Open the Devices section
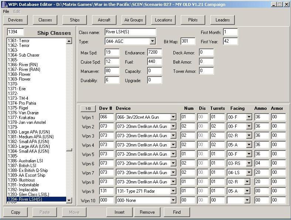This screenshot has width=291, height=220. tap(16, 20)
